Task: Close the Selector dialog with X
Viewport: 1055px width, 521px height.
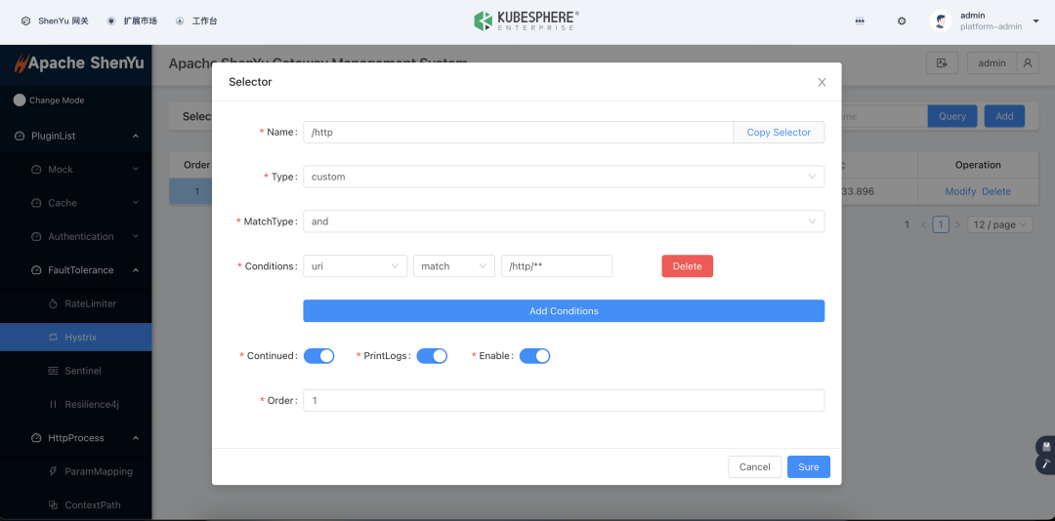Action: click(x=822, y=82)
